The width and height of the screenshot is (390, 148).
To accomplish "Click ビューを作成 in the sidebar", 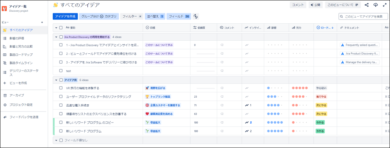I will coord(24,83).
